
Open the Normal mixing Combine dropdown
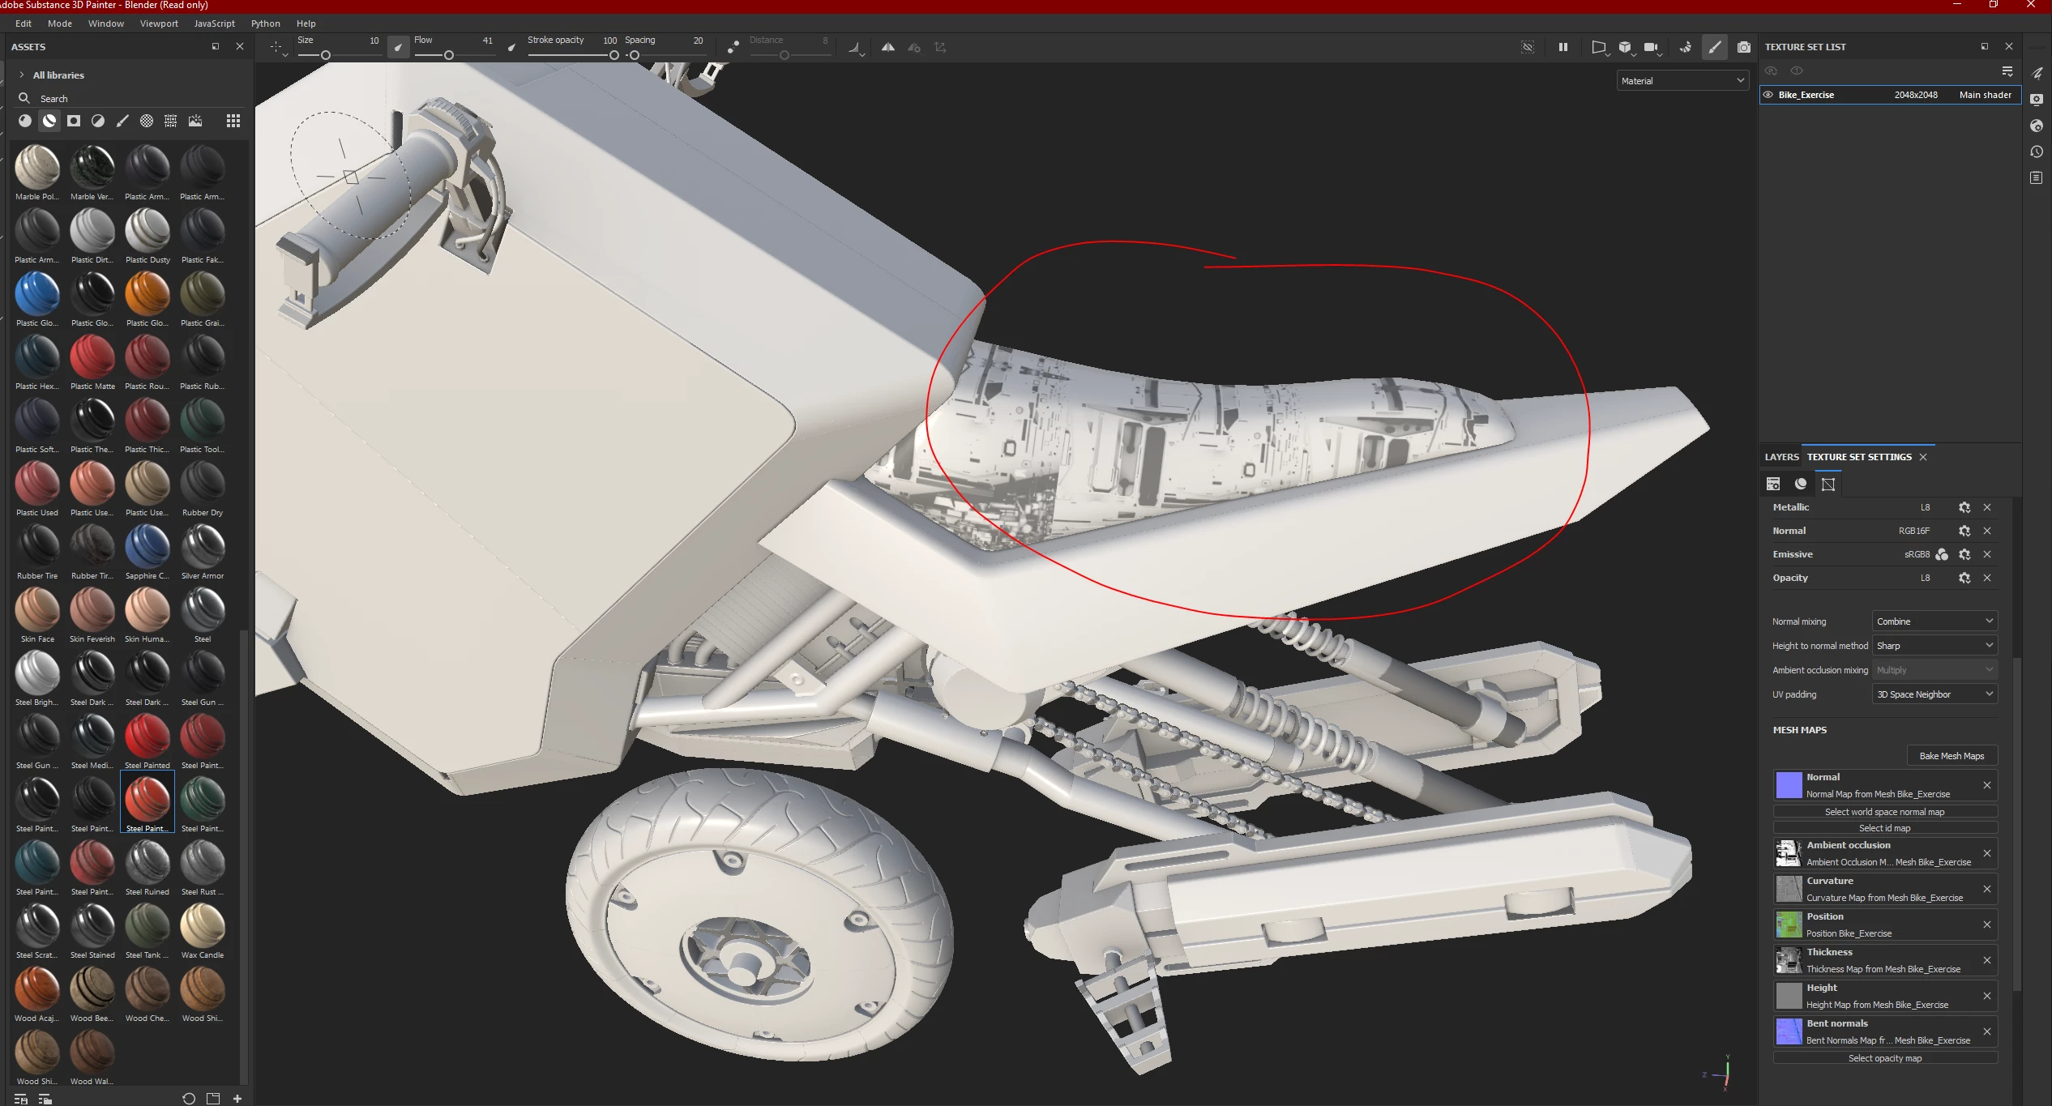pos(1934,621)
